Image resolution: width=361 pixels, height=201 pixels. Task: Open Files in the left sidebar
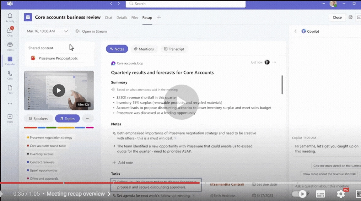[10, 90]
